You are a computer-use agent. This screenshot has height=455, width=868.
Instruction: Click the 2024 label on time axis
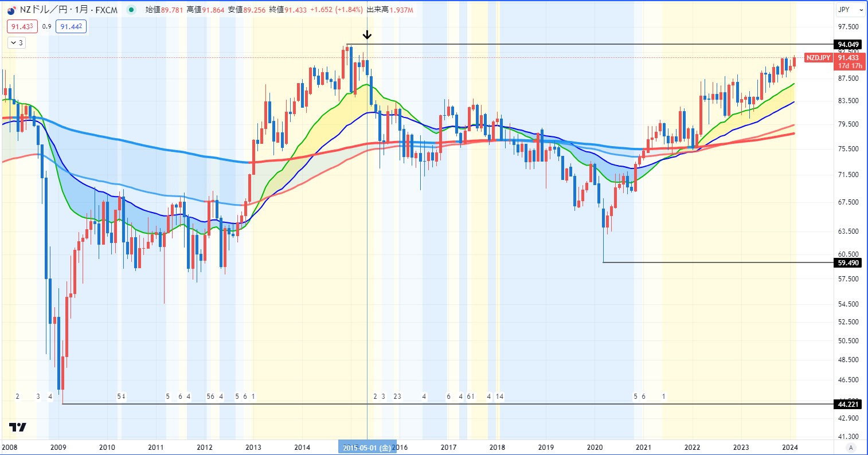coord(789,448)
